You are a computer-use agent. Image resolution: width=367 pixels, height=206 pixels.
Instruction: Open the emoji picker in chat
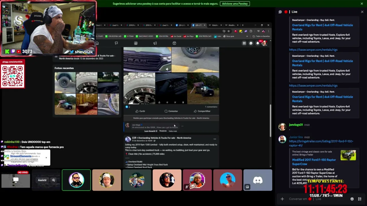pyautogui.click(x=352, y=199)
